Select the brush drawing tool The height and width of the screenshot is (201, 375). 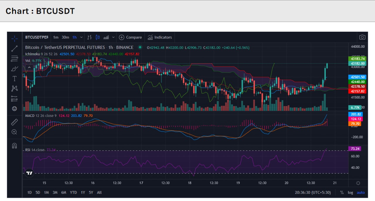[x=14, y=69]
